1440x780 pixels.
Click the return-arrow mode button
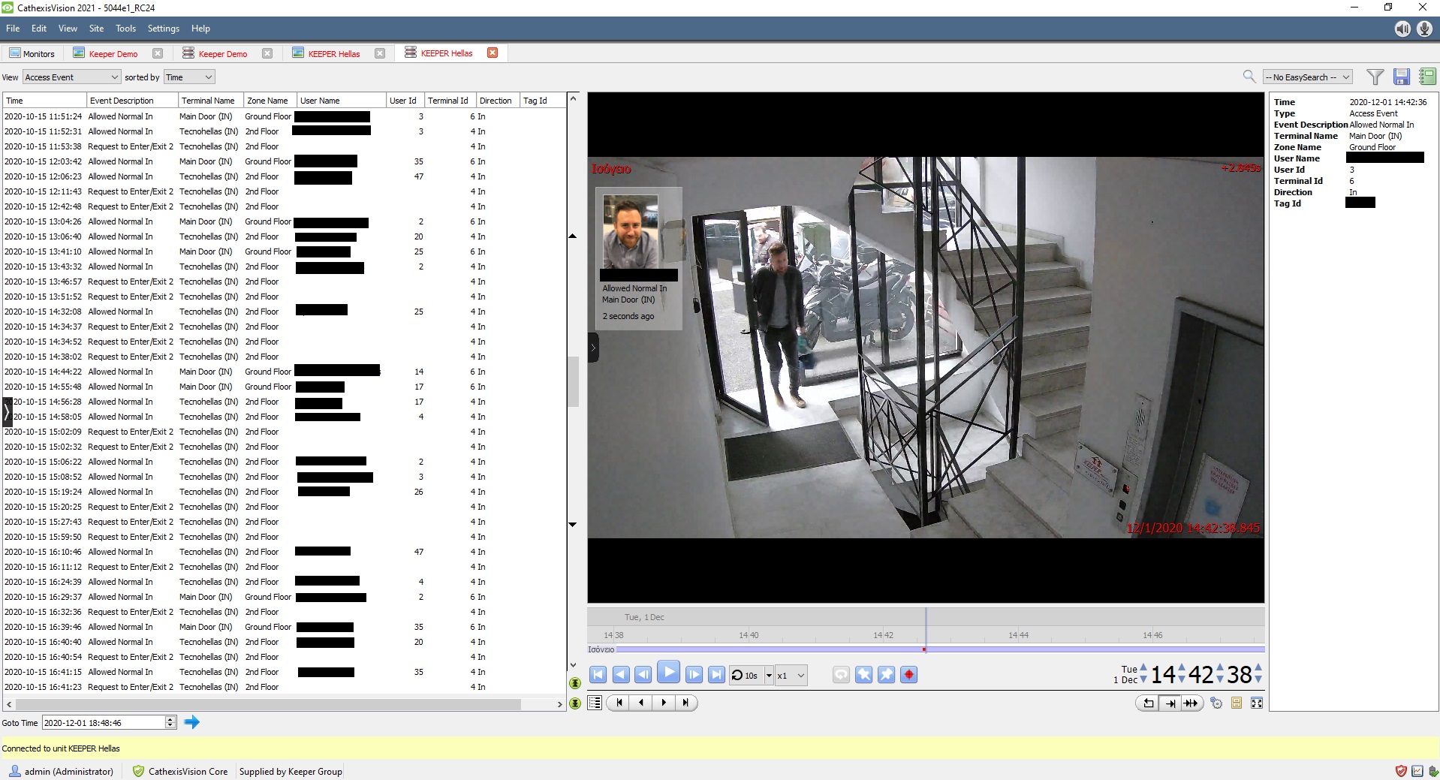pyautogui.click(x=1148, y=703)
